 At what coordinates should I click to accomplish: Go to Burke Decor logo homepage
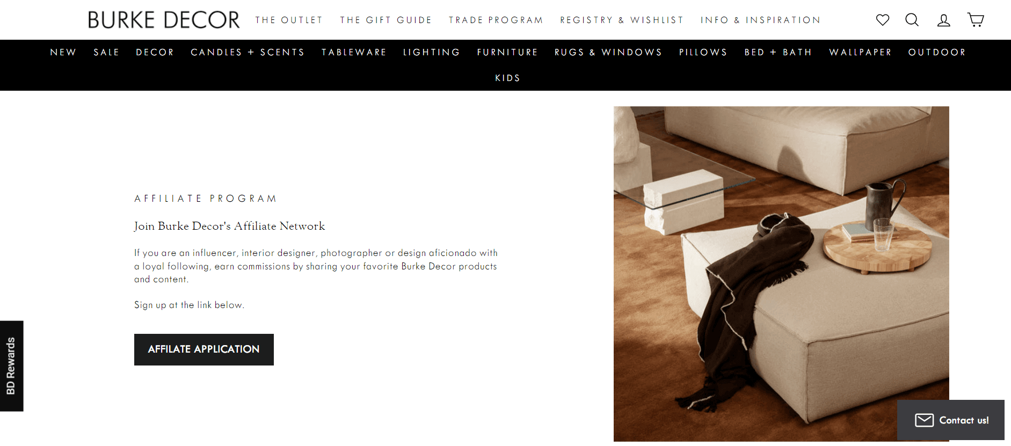click(x=164, y=20)
